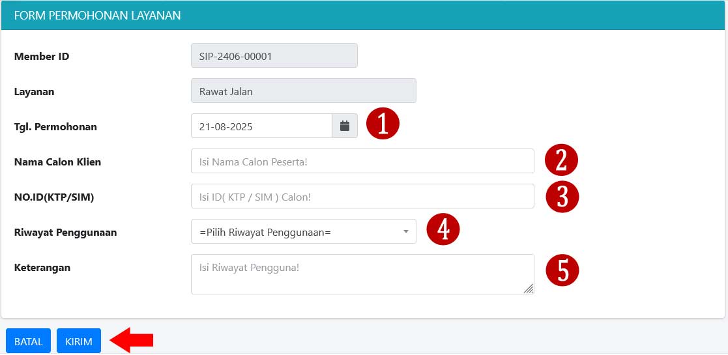Click the Layanan field showing Rawat Jalan
Viewport: 728px width, 355px height.
303,91
